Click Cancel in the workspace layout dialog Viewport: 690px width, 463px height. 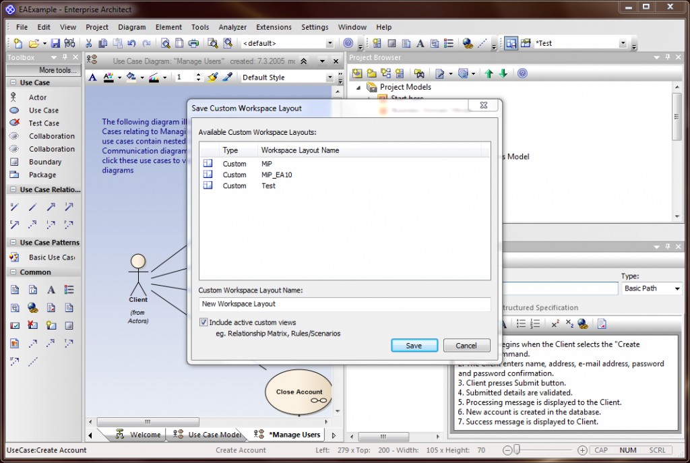coord(466,346)
